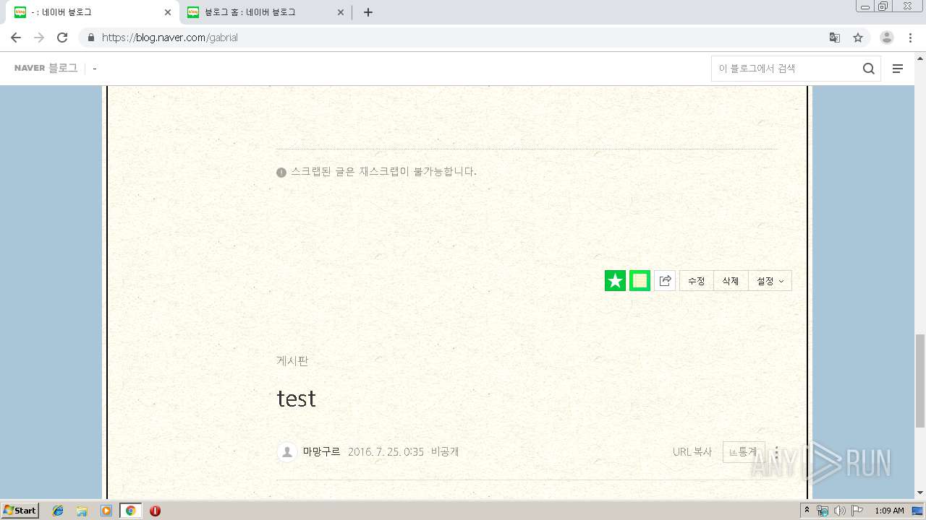Open the share post icon
Viewport: 926px width, 520px height.
click(665, 281)
